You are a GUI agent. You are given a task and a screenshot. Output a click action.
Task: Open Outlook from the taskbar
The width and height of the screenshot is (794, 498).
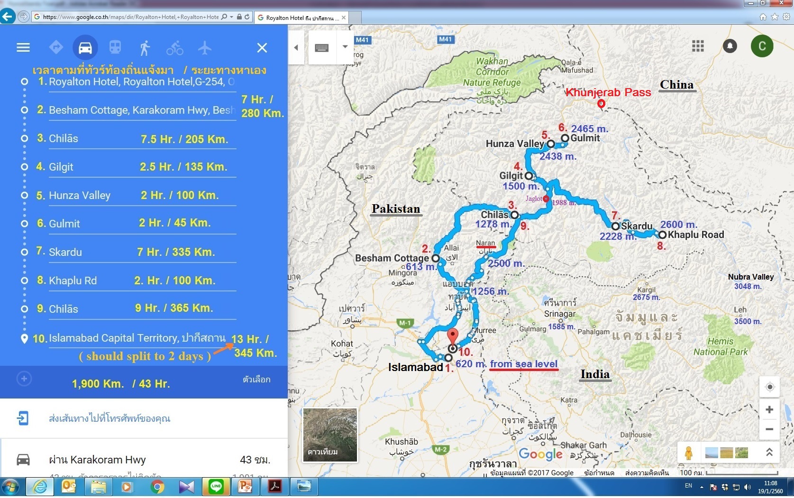point(69,487)
